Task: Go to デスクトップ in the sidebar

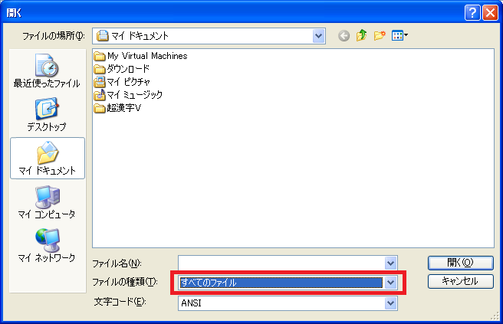Action: coord(47,115)
